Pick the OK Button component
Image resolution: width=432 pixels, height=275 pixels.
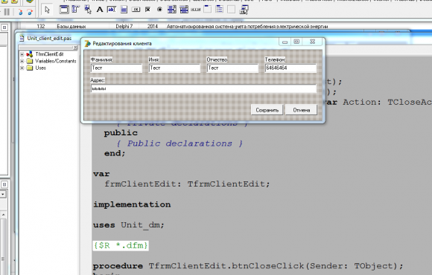pos(136,10)
